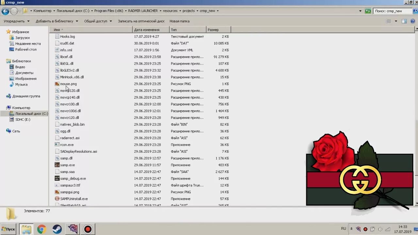Click the Пуск start button
The height and width of the screenshot is (235, 418).
click(8, 229)
